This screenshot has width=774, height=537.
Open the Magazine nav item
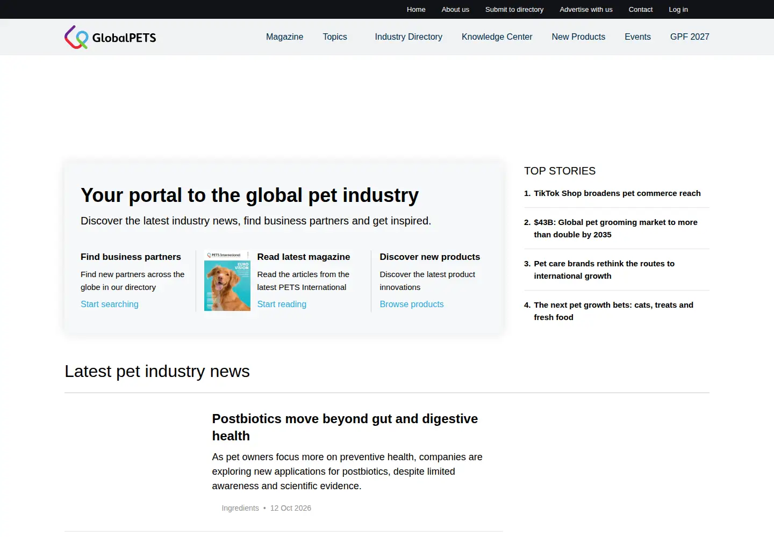coord(285,37)
